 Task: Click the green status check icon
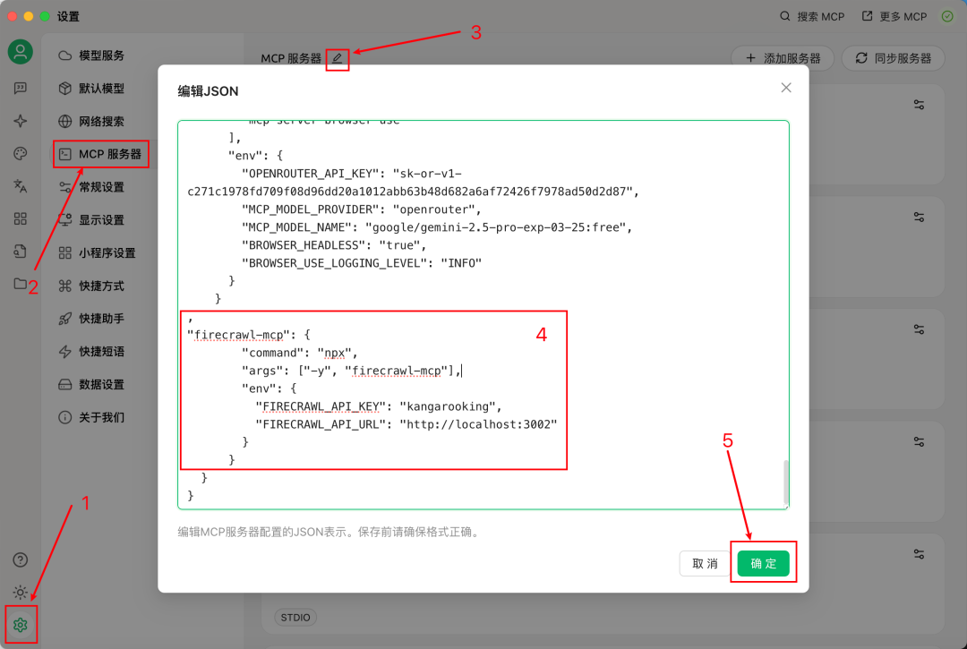pos(947,16)
